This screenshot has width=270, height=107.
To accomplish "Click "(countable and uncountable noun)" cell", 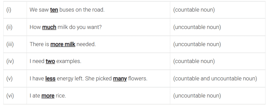I will click(x=215, y=79).
